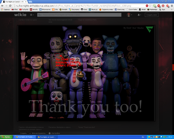Screen dimensions: 174x139
Task: Open the ФНаФ bookmark
Action: (x=142, y=10)
